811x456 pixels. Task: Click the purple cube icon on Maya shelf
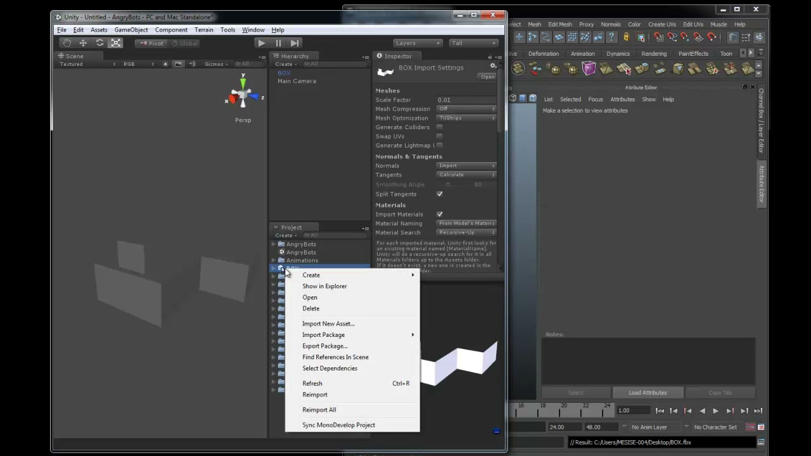tap(589, 68)
